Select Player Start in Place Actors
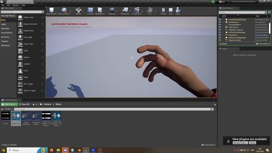The image size is (272, 153). point(31,44)
